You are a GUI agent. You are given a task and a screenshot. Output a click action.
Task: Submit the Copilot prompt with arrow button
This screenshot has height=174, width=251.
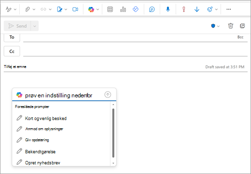click(x=108, y=94)
